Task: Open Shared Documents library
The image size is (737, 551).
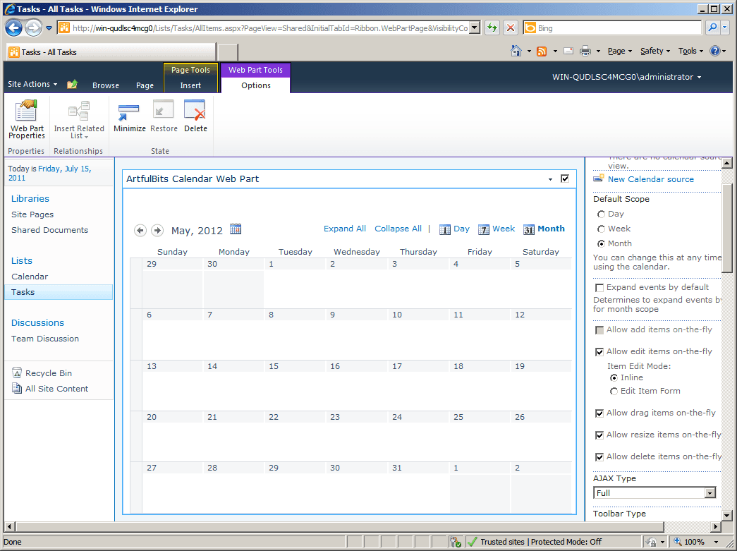Action: point(50,230)
